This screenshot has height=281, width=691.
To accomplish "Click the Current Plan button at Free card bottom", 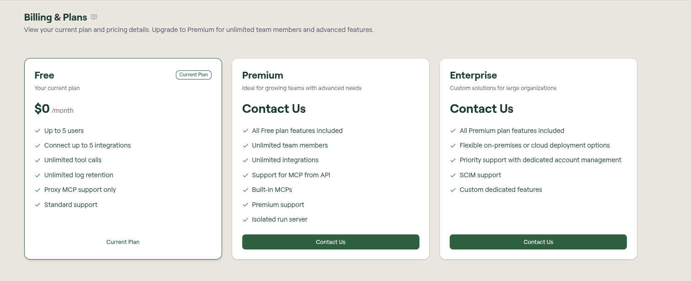I will (123, 242).
